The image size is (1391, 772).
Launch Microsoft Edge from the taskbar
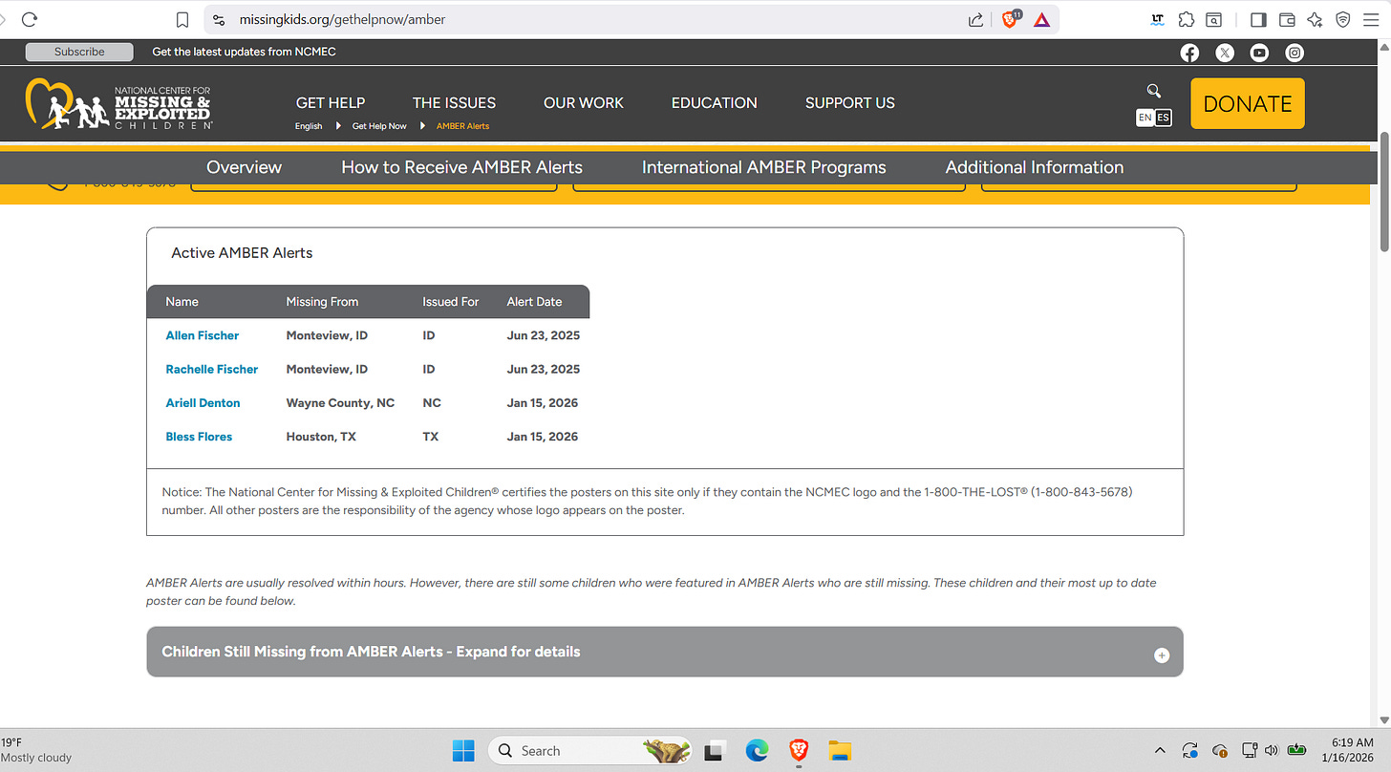click(x=757, y=750)
